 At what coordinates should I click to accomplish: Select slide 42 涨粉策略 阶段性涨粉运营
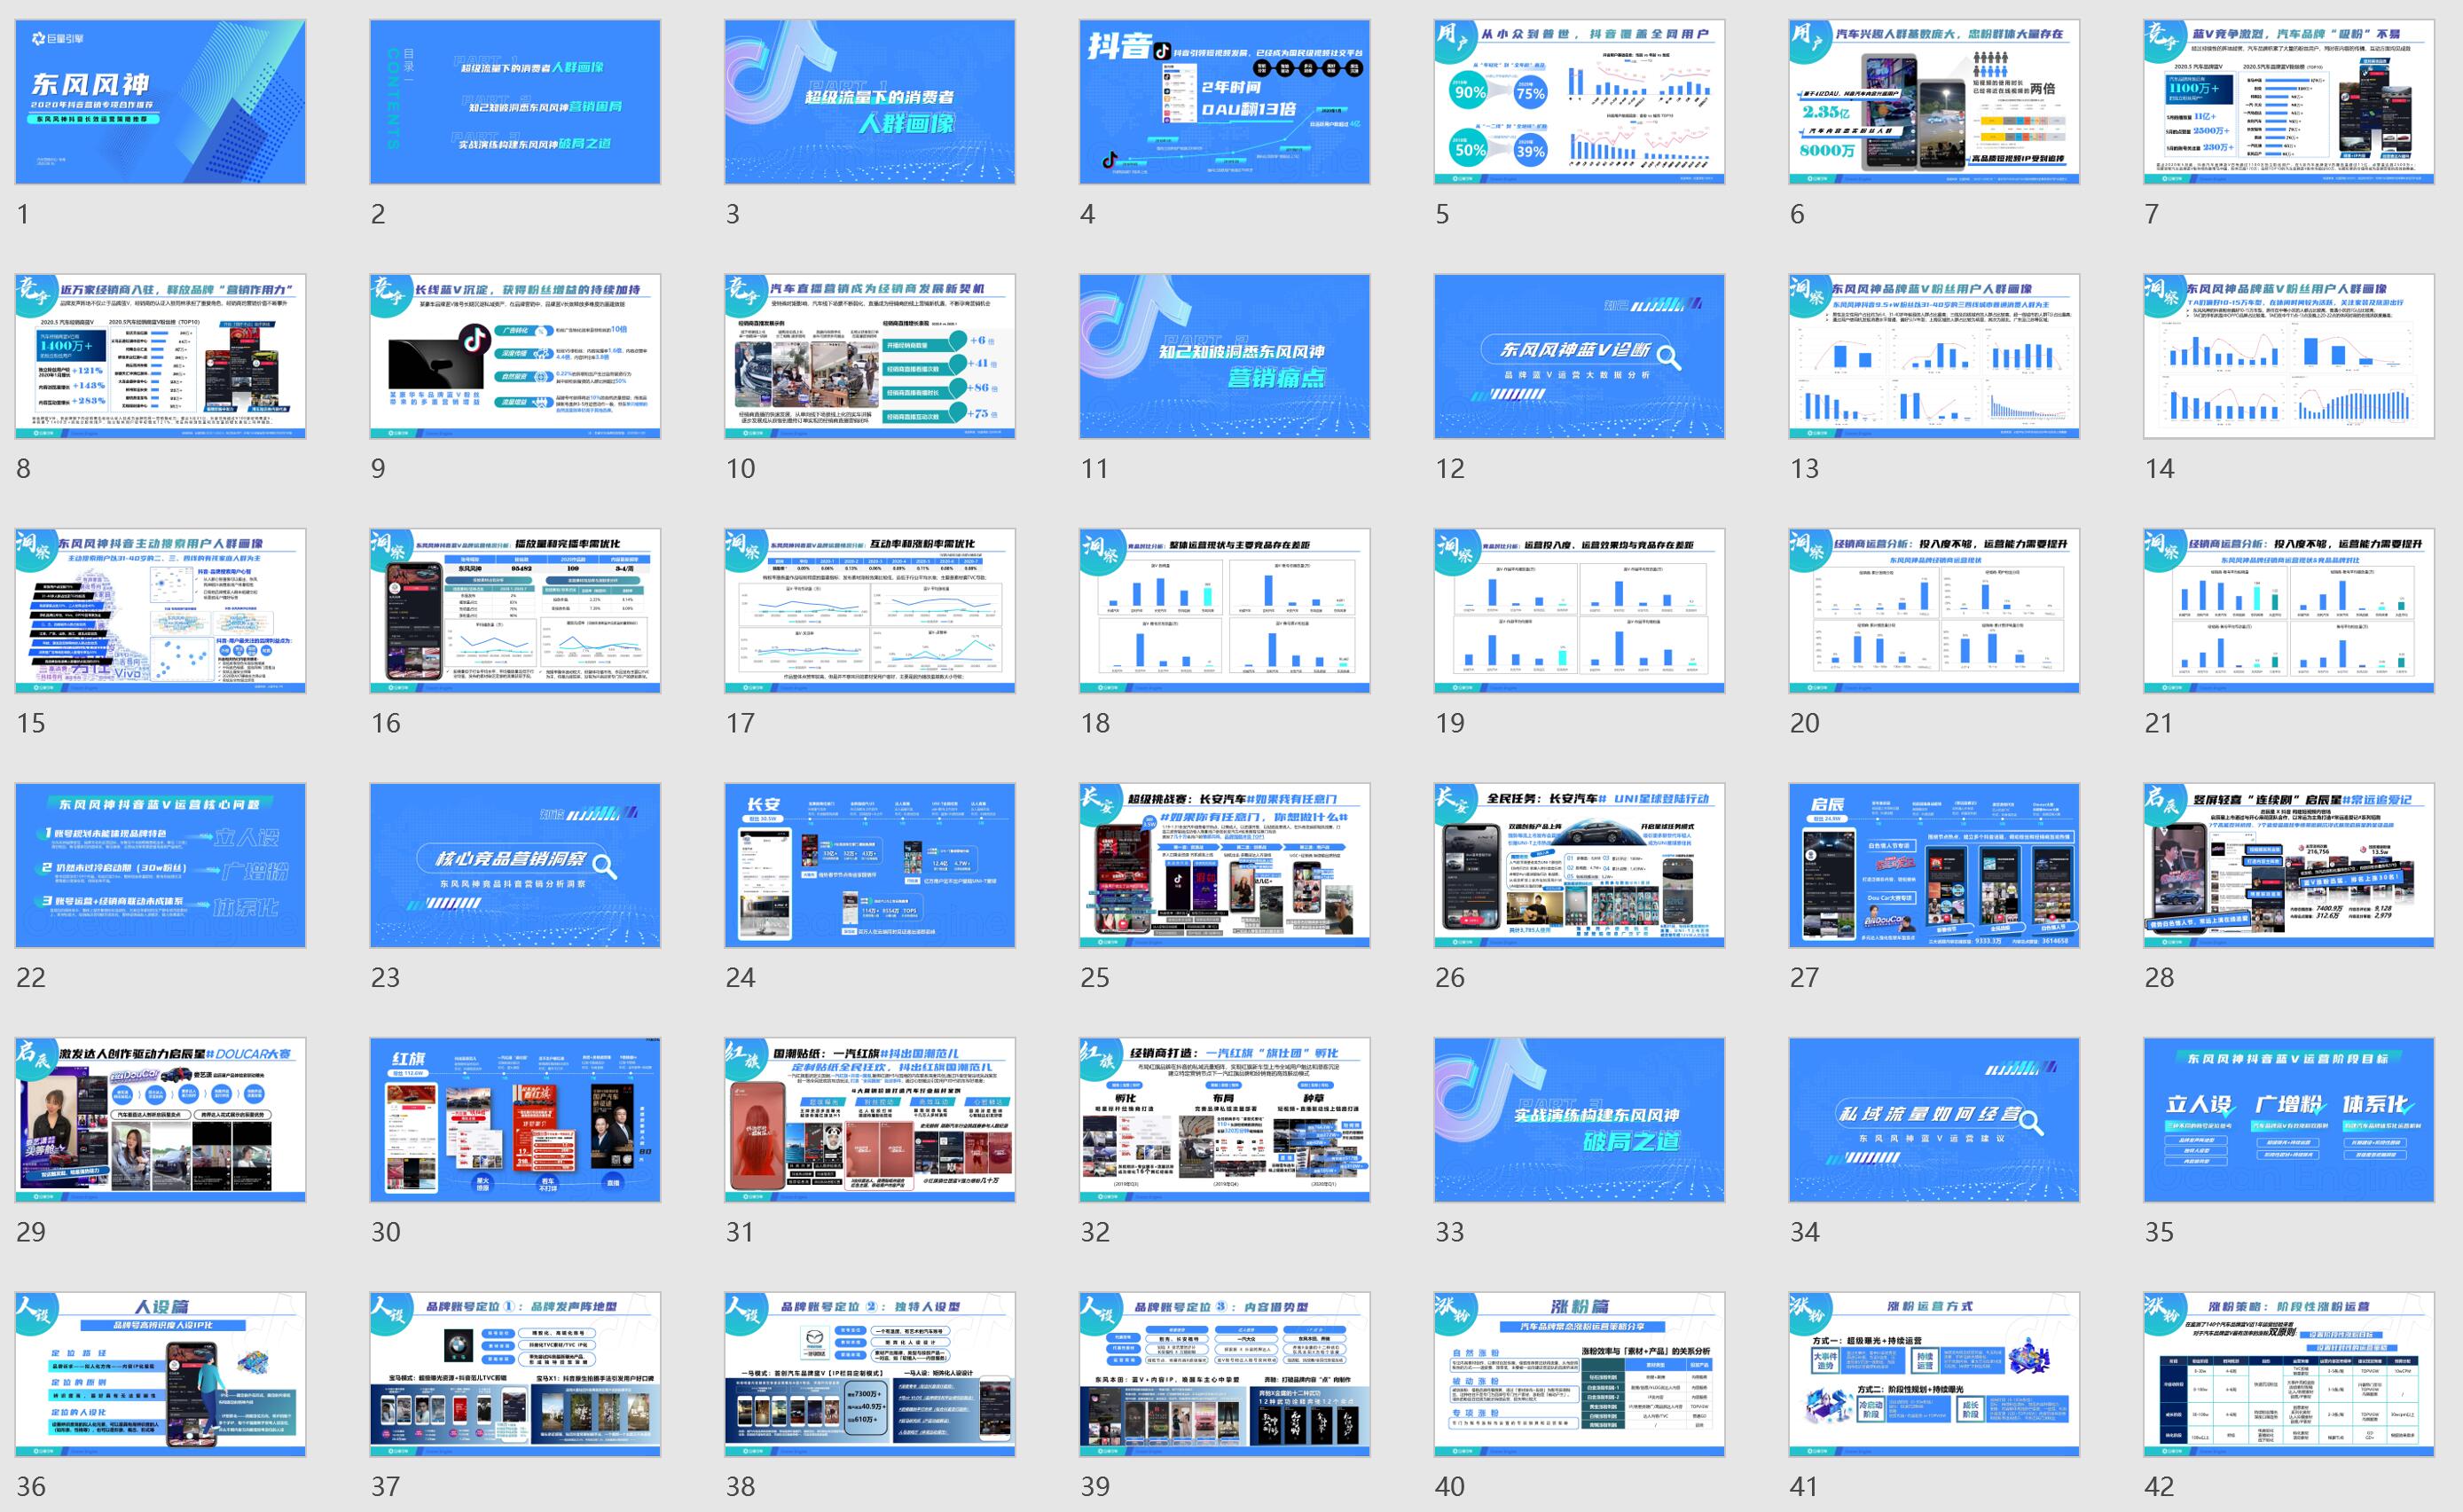[2289, 1374]
